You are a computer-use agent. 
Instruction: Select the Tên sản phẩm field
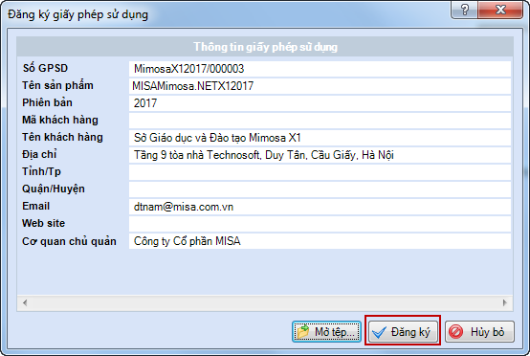coord(320,86)
